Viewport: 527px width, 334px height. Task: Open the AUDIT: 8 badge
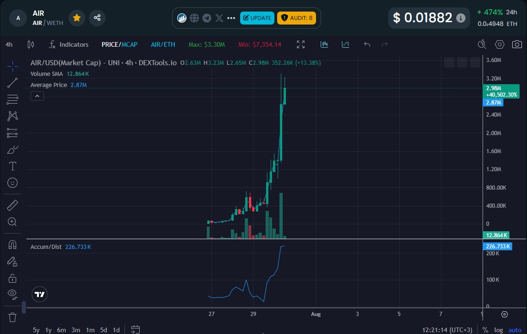(297, 18)
